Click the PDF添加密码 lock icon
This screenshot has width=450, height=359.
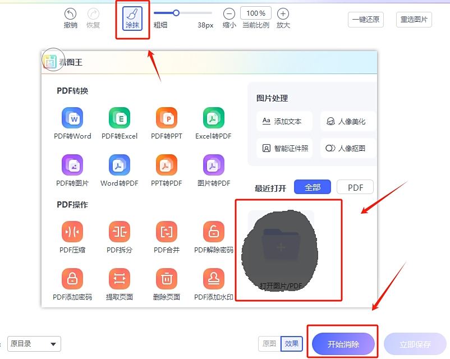pyautogui.click(x=72, y=279)
